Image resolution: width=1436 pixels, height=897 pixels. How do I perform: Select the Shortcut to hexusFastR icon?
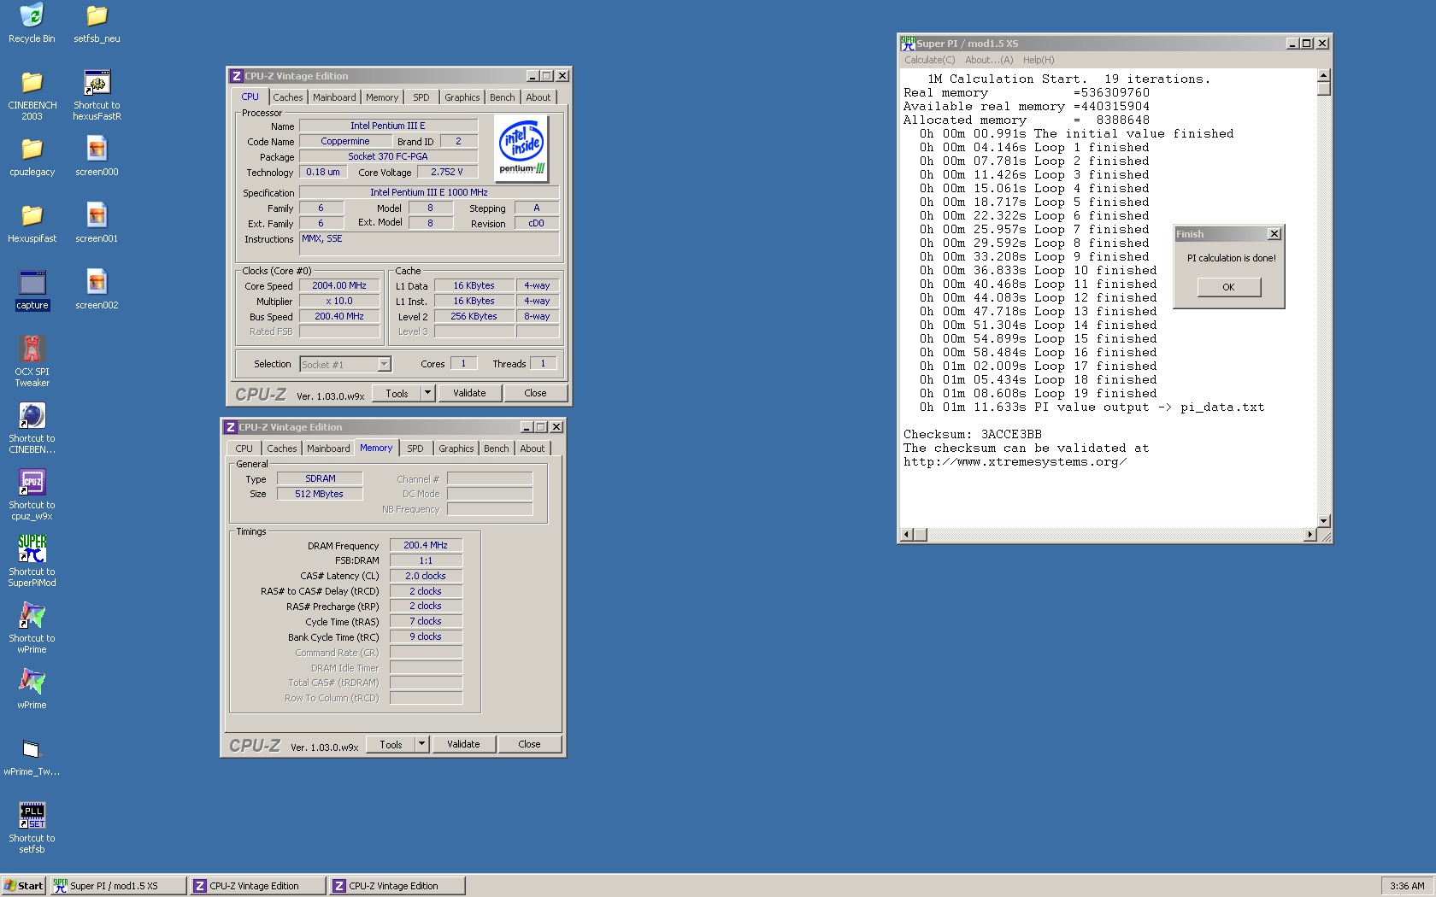click(x=97, y=95)
